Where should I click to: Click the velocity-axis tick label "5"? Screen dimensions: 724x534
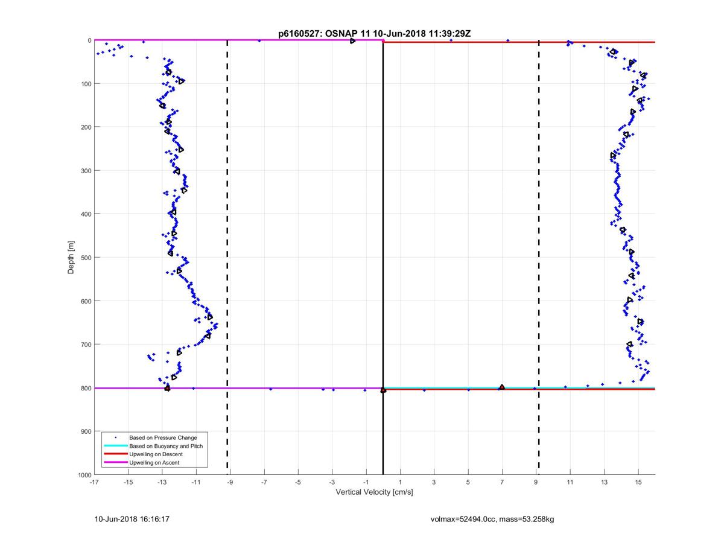point(468,482)
